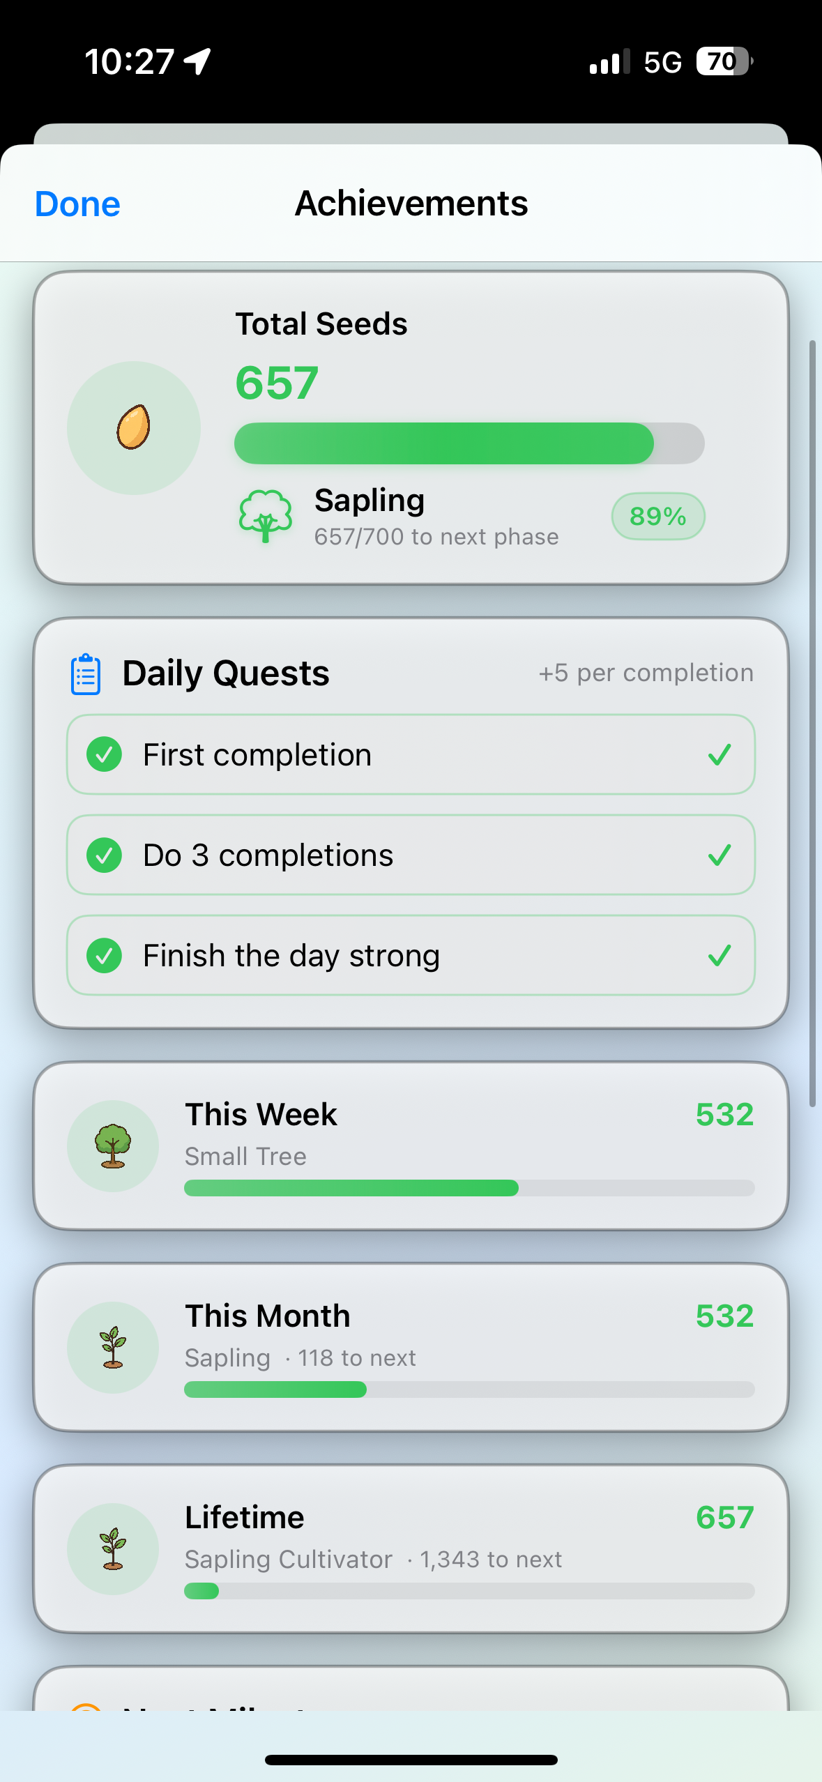The width and height of the screenshot is (822, 1782).
Task: Click the battery indicator showing 70
Action: pos(724,61)
